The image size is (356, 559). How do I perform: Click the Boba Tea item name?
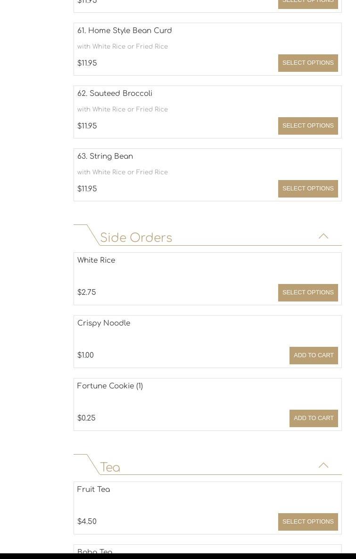[95, 551]
